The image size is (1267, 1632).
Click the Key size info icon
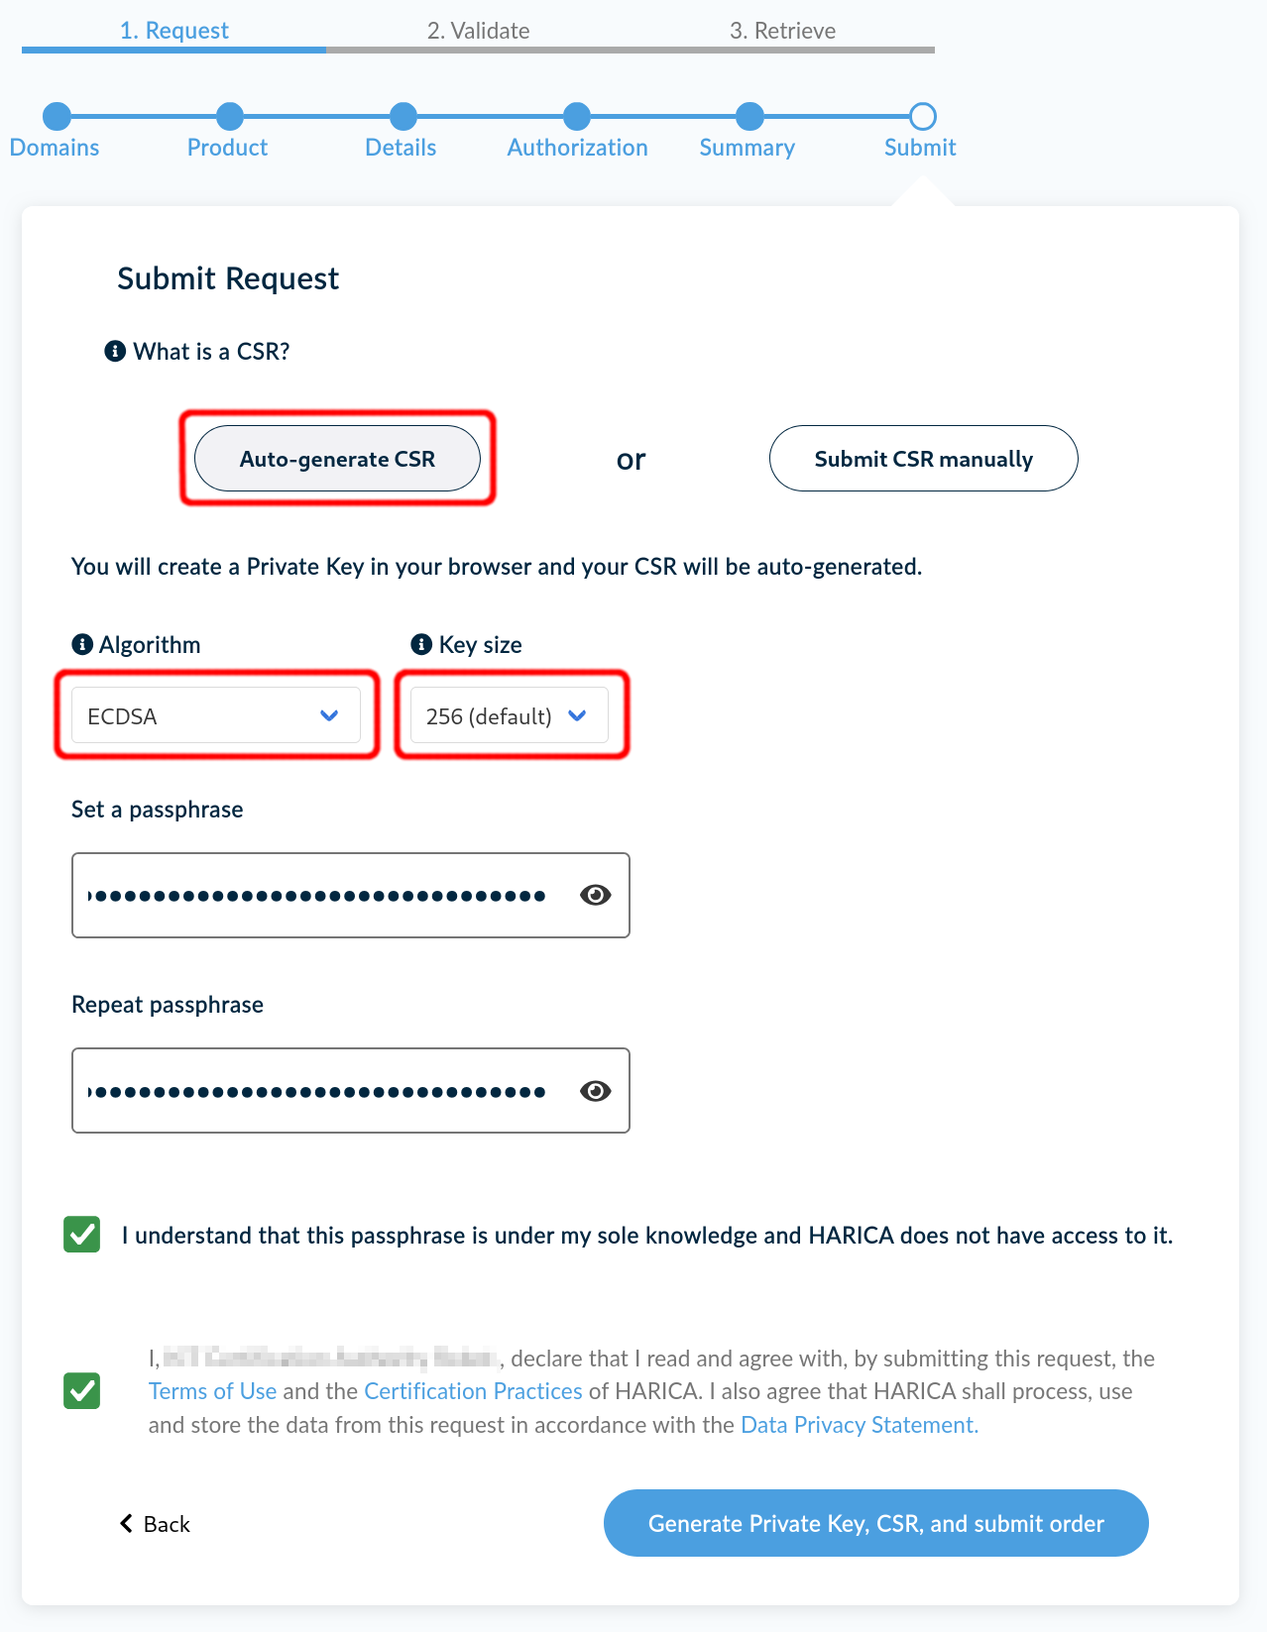[x=421, y=644]
